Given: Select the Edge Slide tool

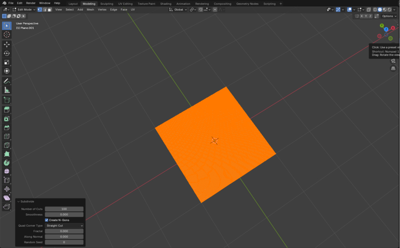Looking at the screenshot, I should [x=7, y=180].
